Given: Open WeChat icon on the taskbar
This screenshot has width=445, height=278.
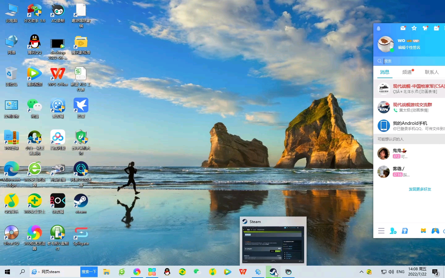Looking at the screenshot, I should point(197,272).
